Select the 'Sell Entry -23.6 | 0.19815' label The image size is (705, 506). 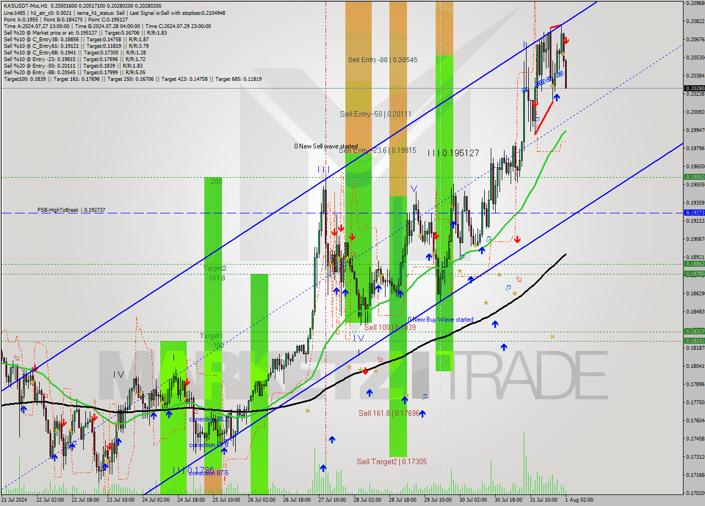pos(377,150)
